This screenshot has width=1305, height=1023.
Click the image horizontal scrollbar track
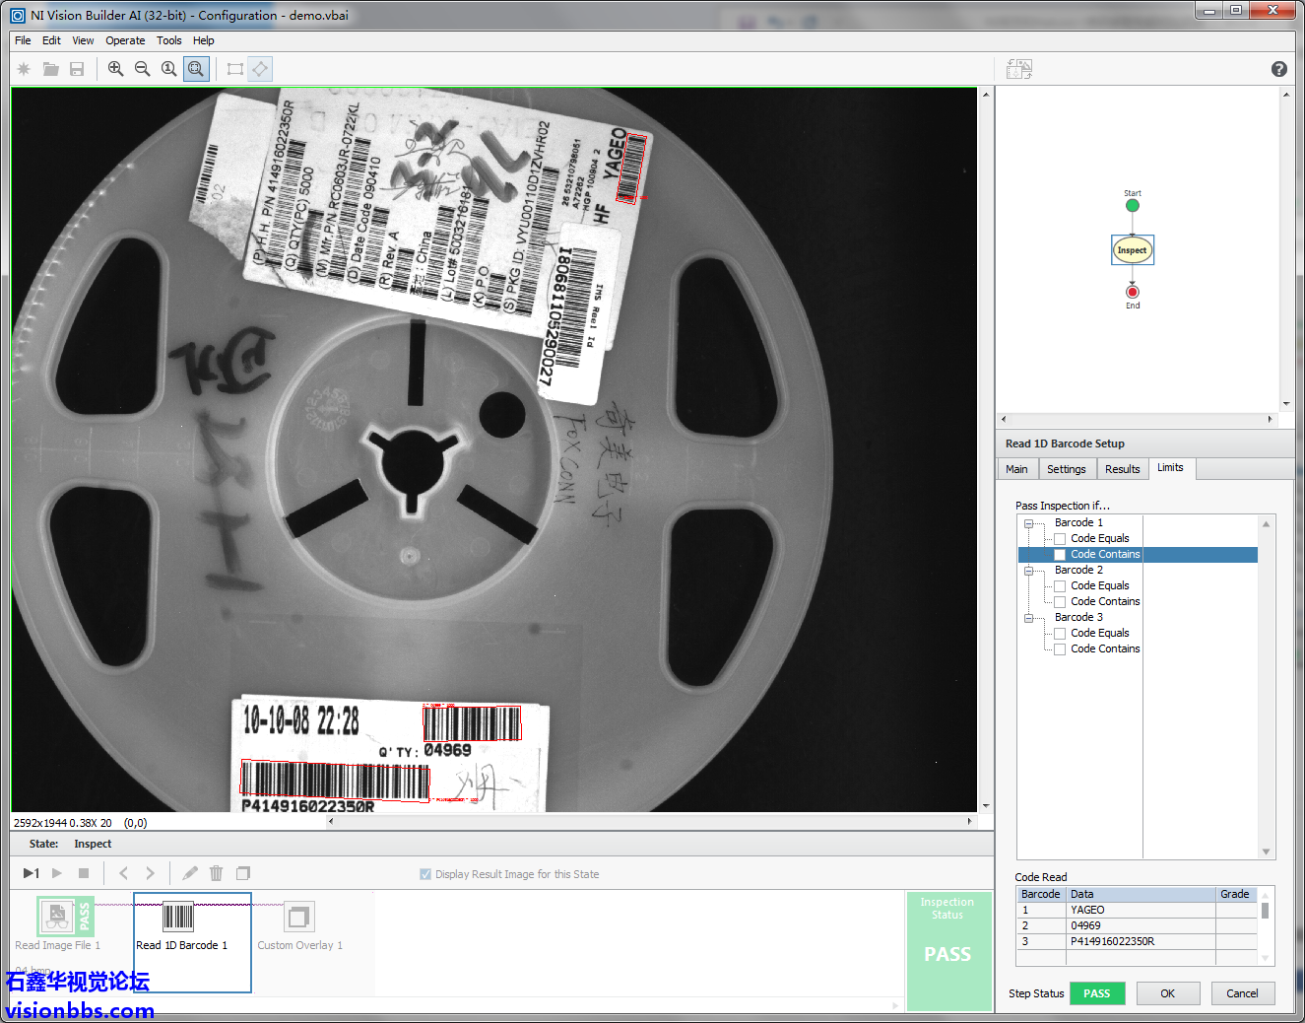[x=650, y=821]
